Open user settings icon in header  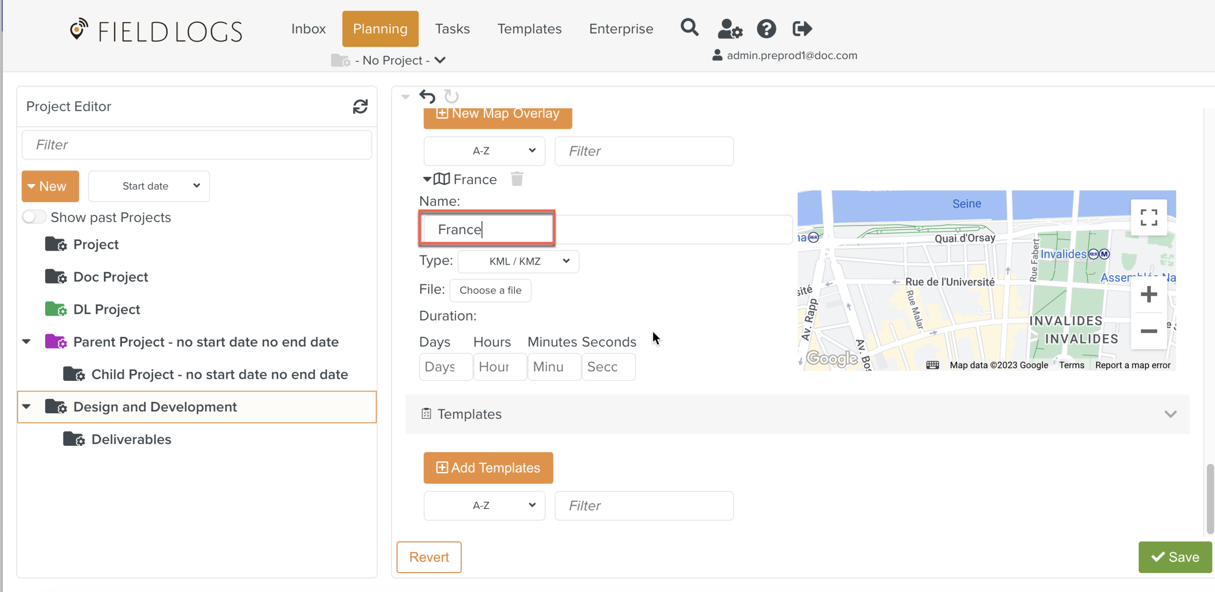pyautogui.click(x=729, y=29)
